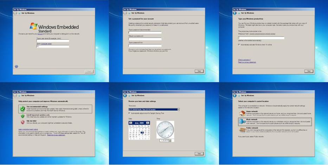Select 'Use recommended settings' green shield icon
Screen dimensions: 328x165
coord(22,108)
